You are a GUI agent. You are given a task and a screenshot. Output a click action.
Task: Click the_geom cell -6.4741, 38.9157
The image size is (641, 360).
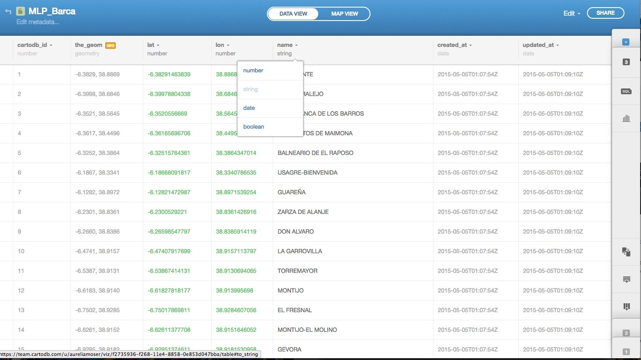[x=97, y=251]
